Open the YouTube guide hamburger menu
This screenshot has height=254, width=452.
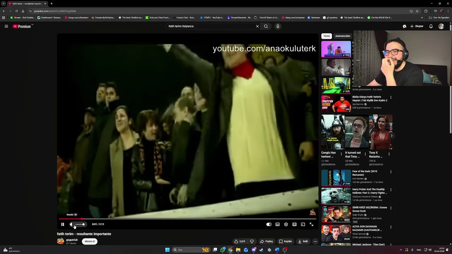6,26
